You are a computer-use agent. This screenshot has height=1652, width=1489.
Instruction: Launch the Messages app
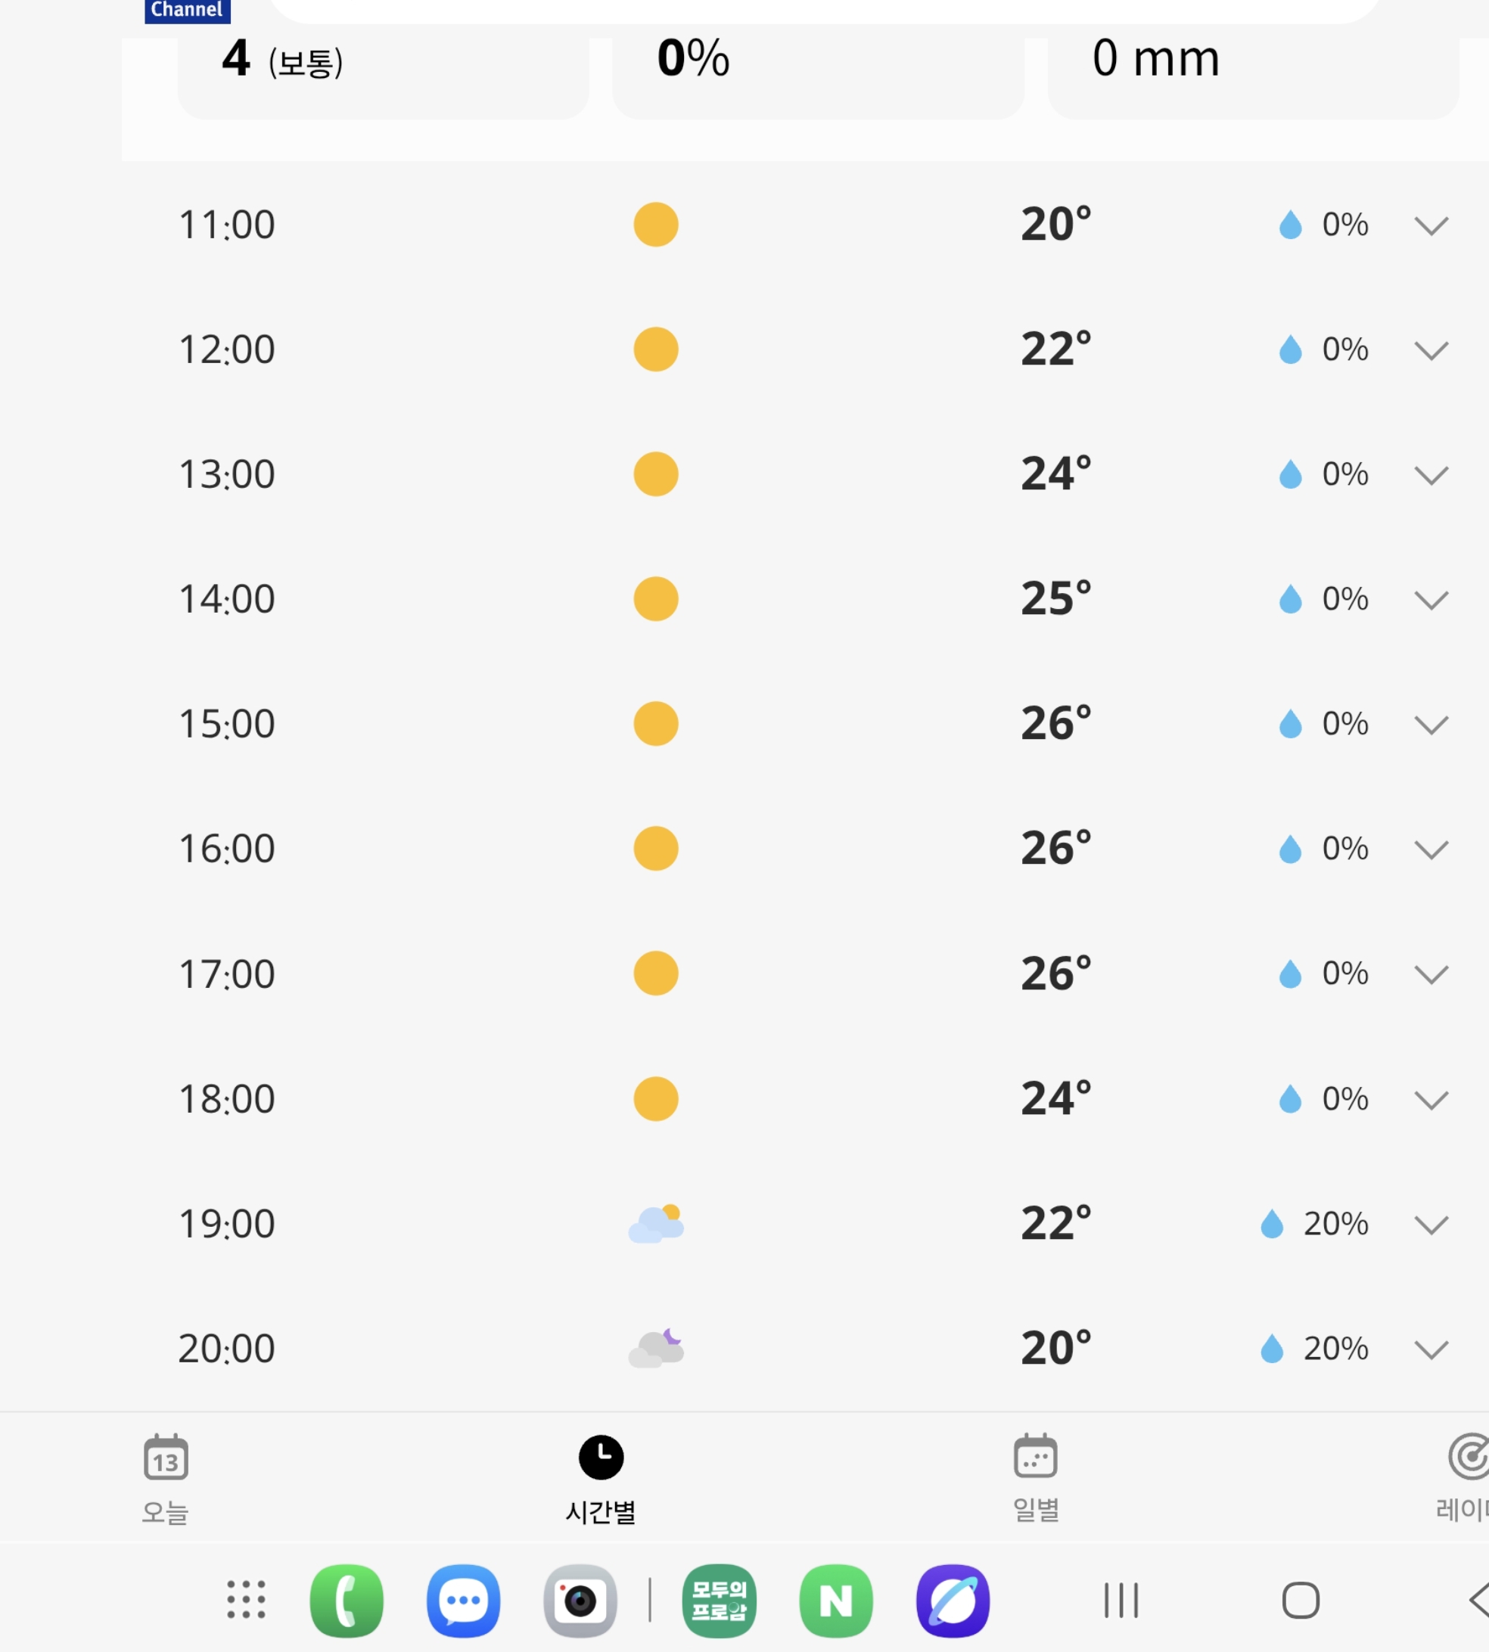[x=463, y=1600]
